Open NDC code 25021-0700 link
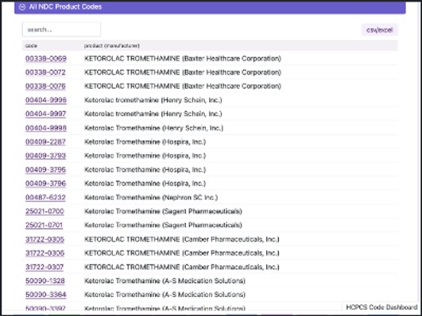The image size is (422, 316). 45,211
